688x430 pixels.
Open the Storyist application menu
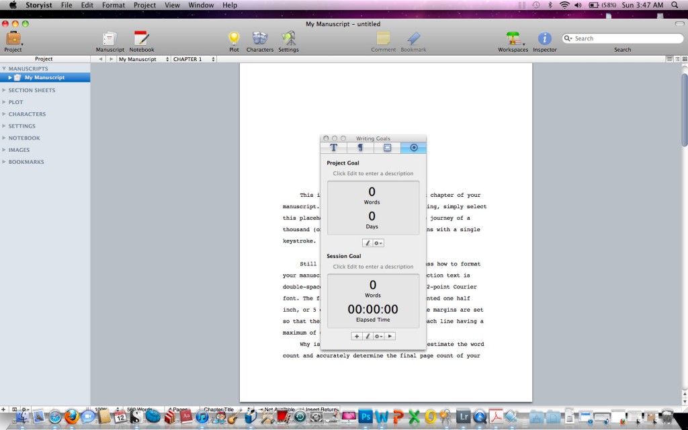coord(38,5)
